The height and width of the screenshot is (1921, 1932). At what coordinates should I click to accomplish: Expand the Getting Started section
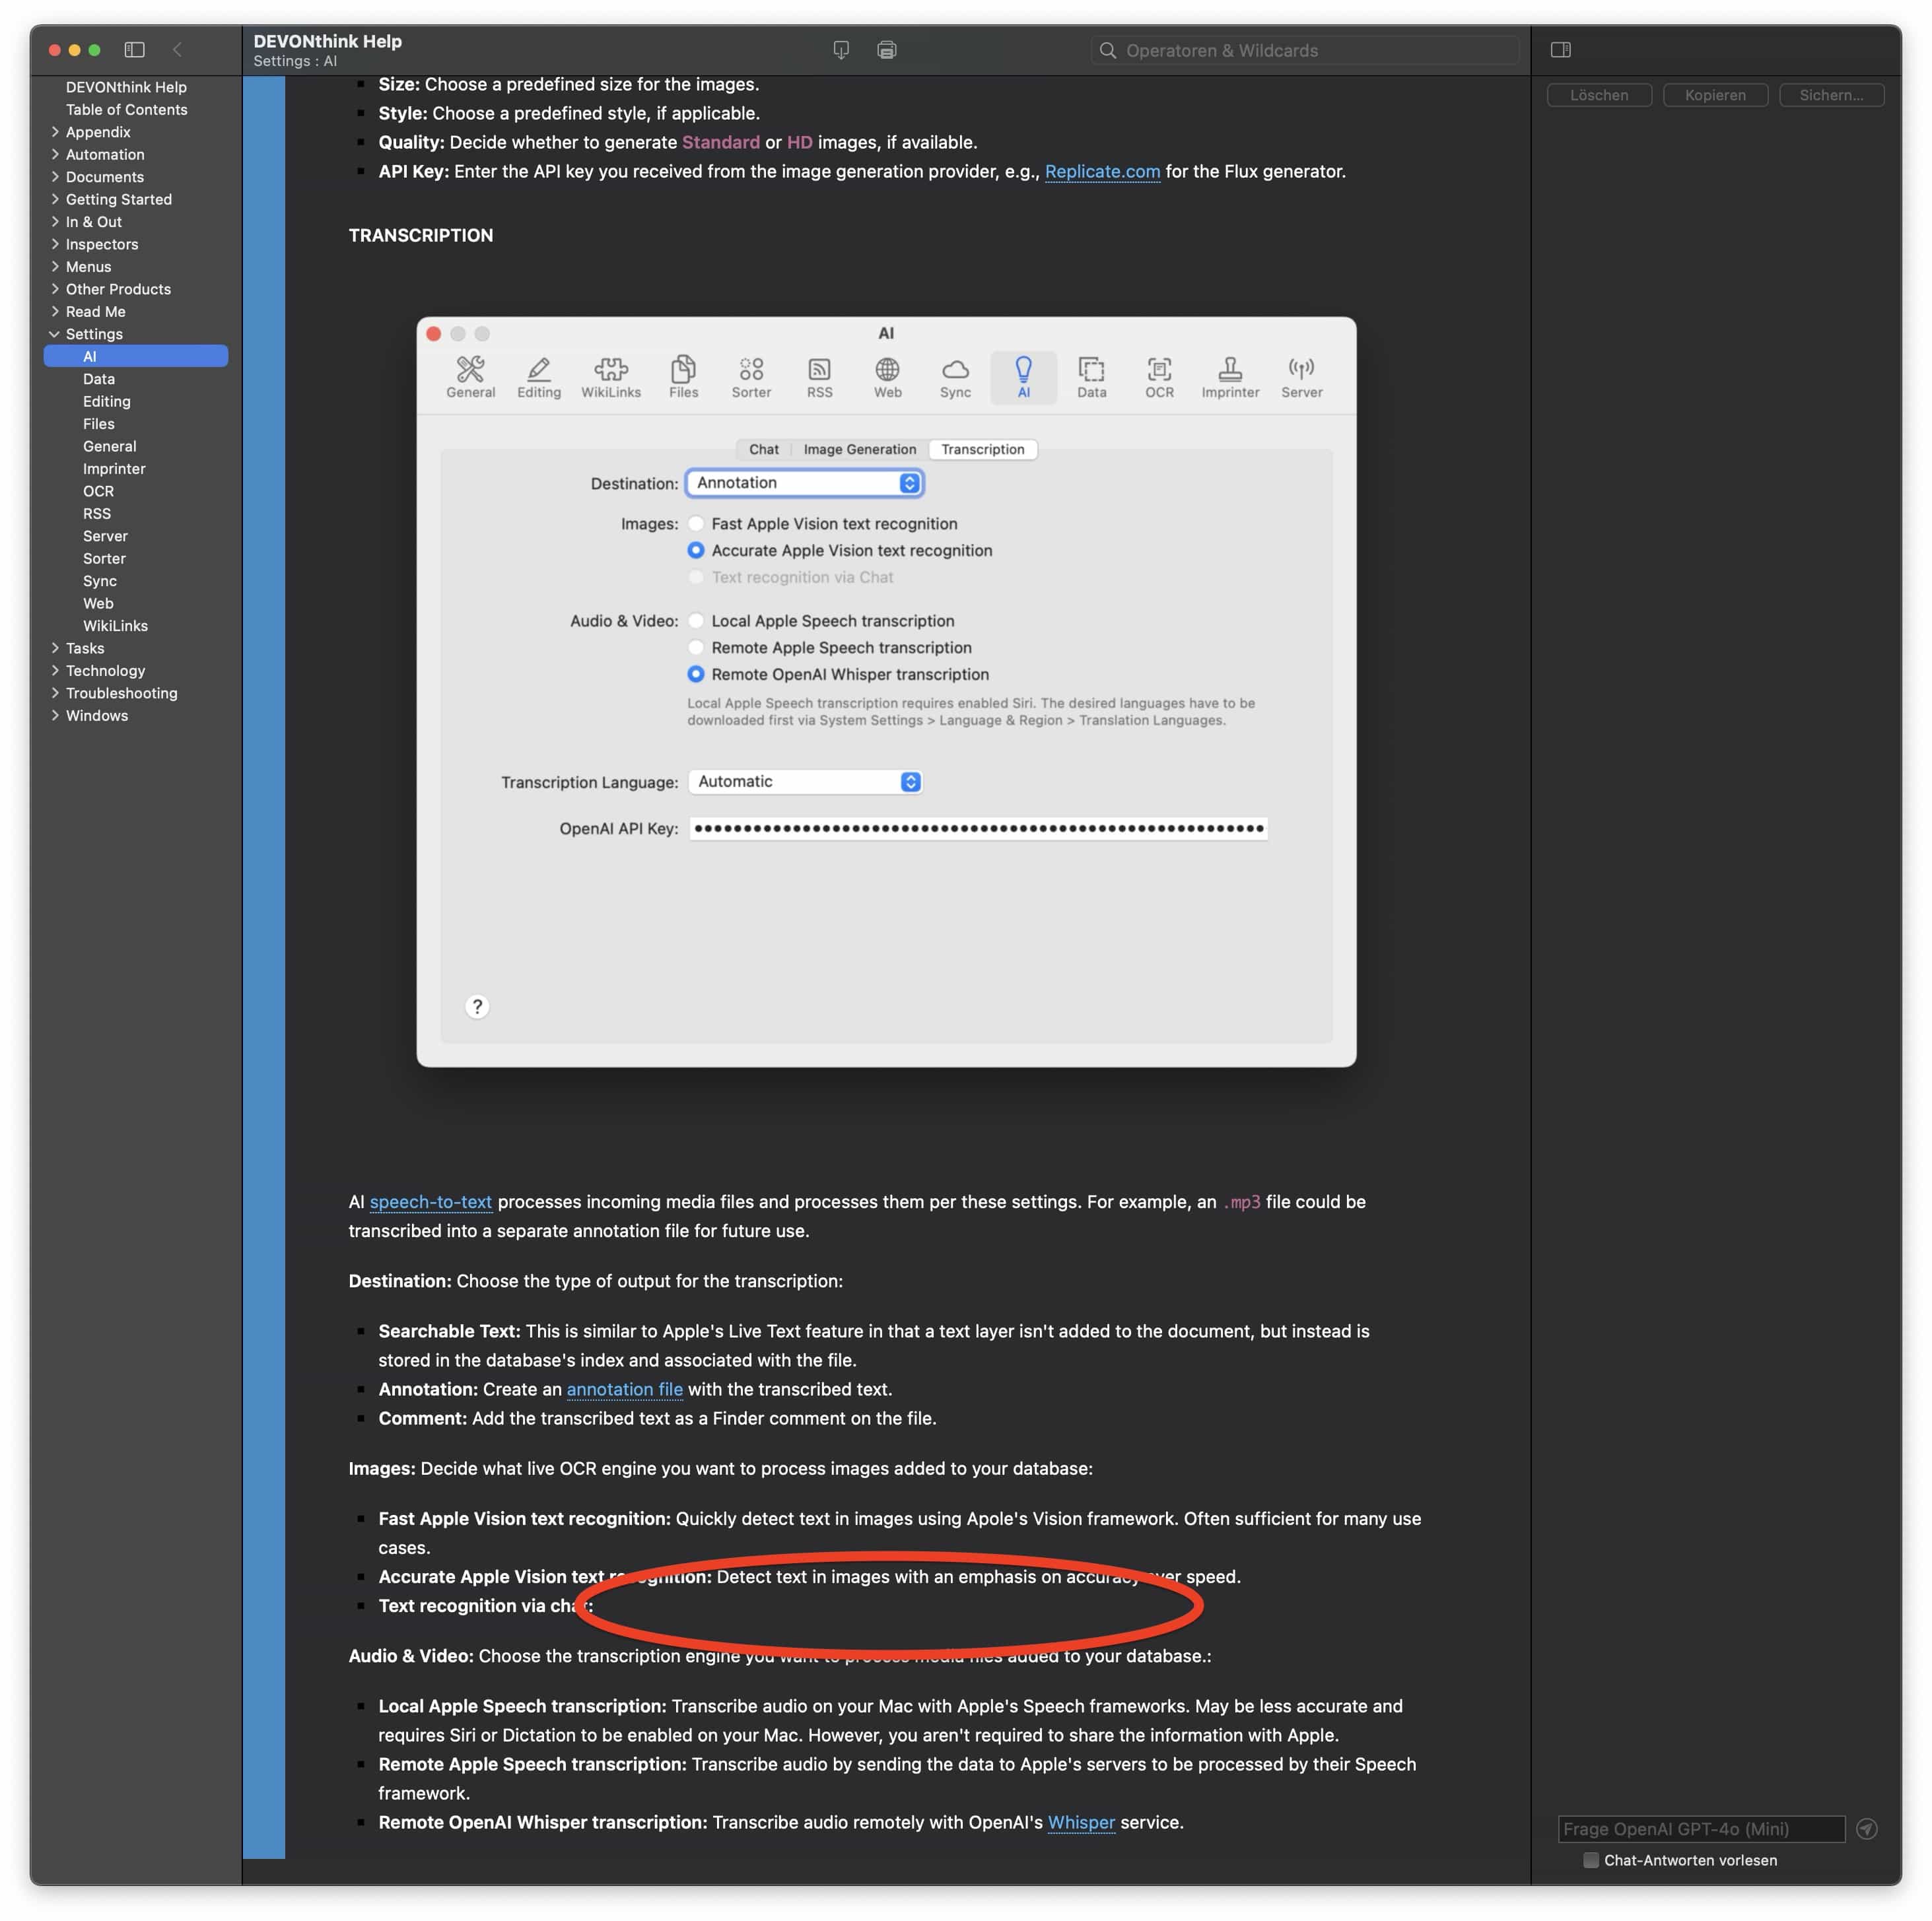[55, 199]
